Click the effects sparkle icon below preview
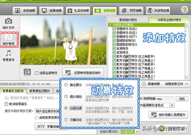Viewport: 191px width, 135px height. tap(27, 72)
